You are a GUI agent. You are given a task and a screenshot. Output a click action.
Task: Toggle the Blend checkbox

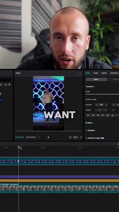[x=87, y=123]
